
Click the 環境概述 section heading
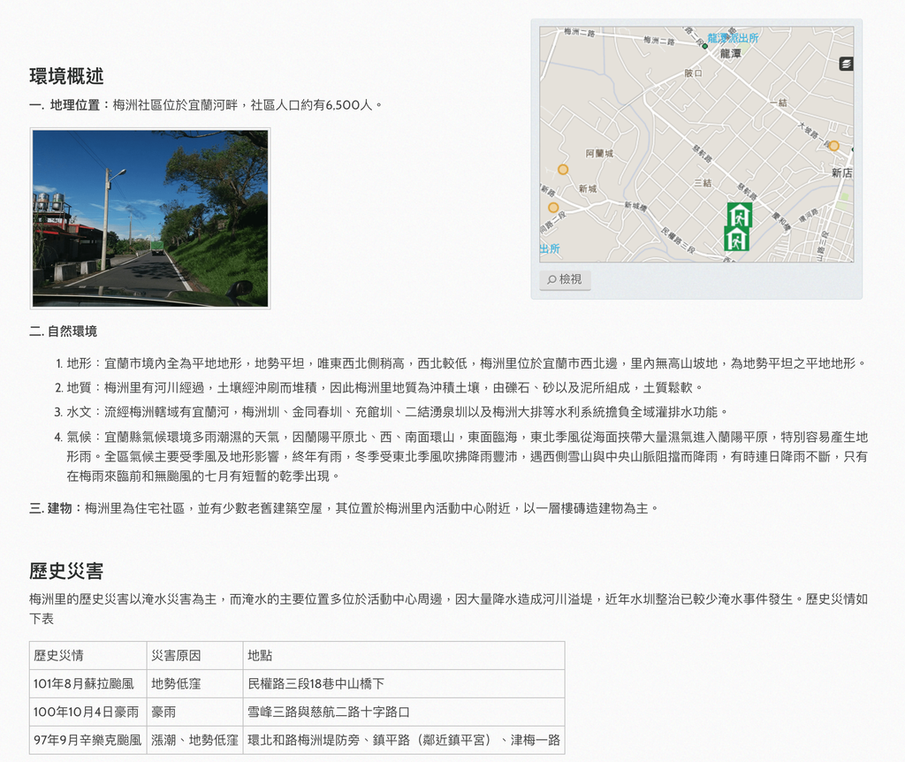tap(66, 76)
